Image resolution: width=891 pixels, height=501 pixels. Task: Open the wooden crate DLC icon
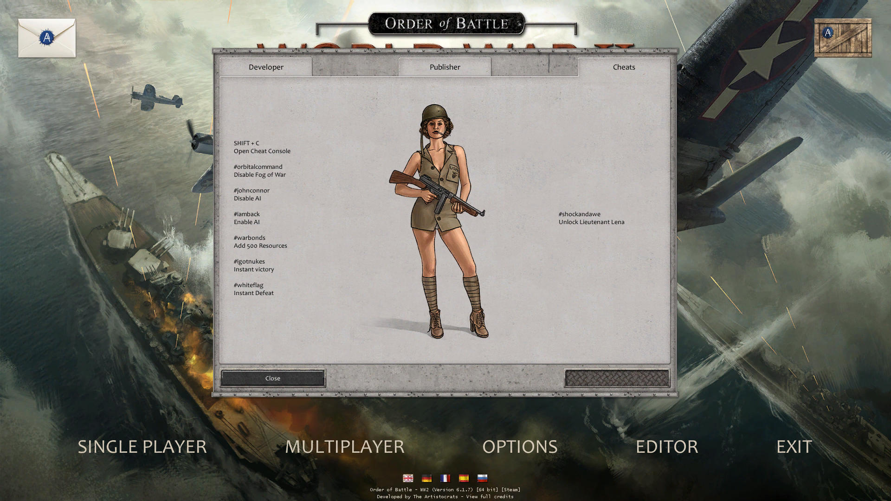point(843,38)
